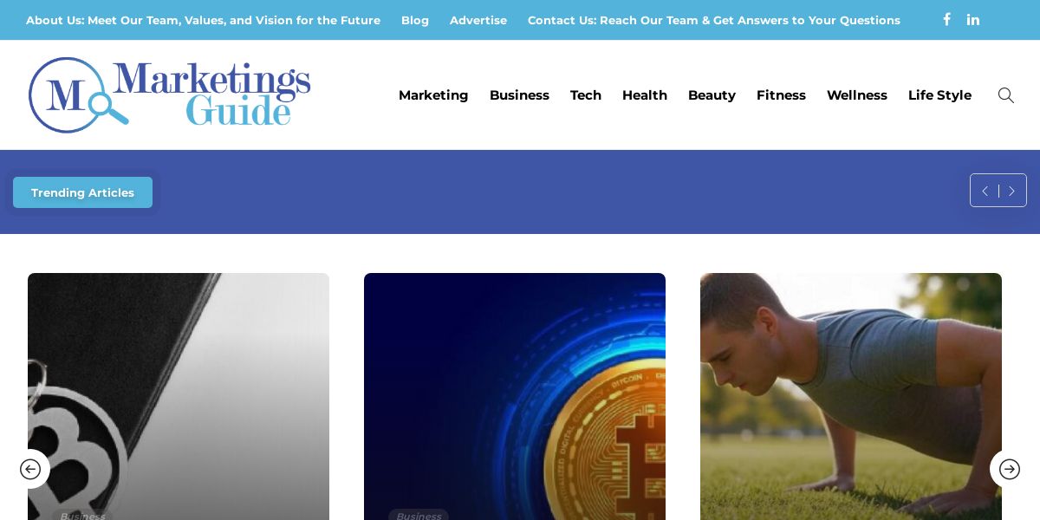The width and height of the screenshot is (1040, 520).
Task: Show previous trending article arrow
Action: 985,191
